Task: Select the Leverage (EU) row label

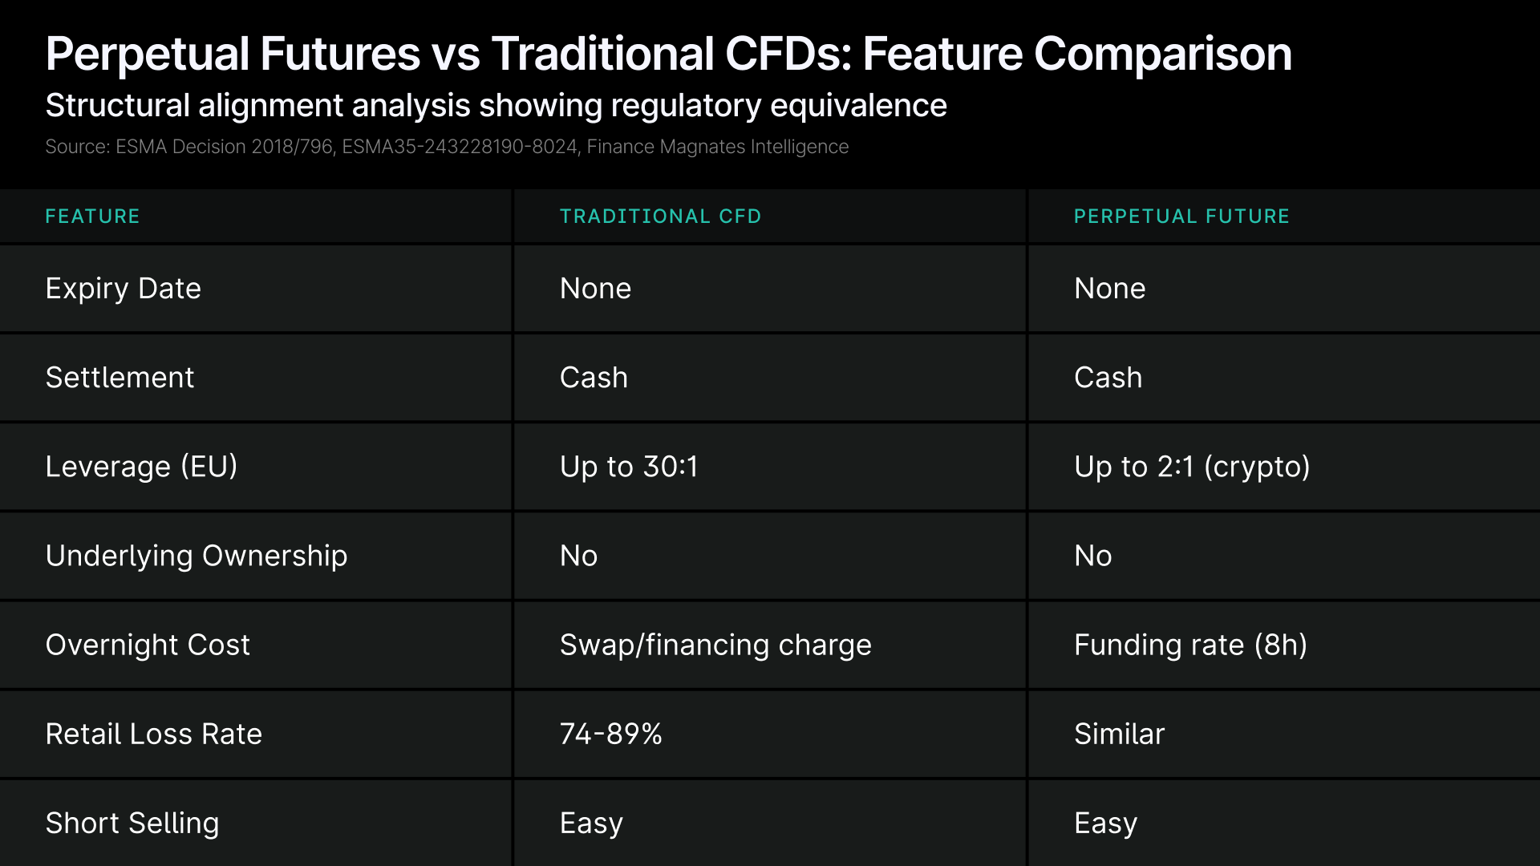Action: click(141, 467)
